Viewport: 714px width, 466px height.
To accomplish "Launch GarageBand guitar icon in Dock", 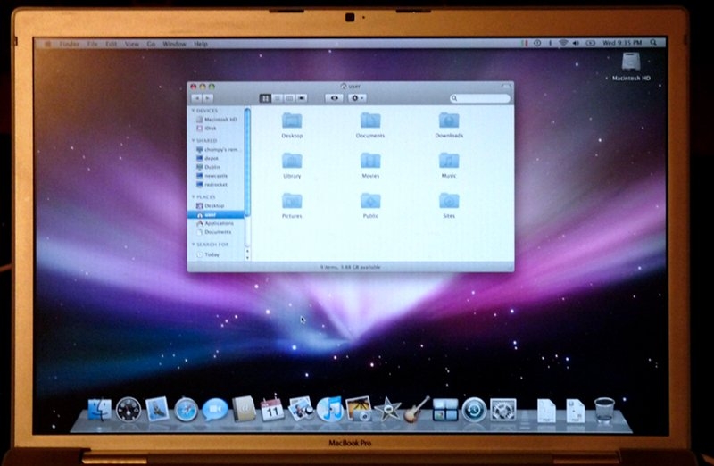I will [416, 409].
